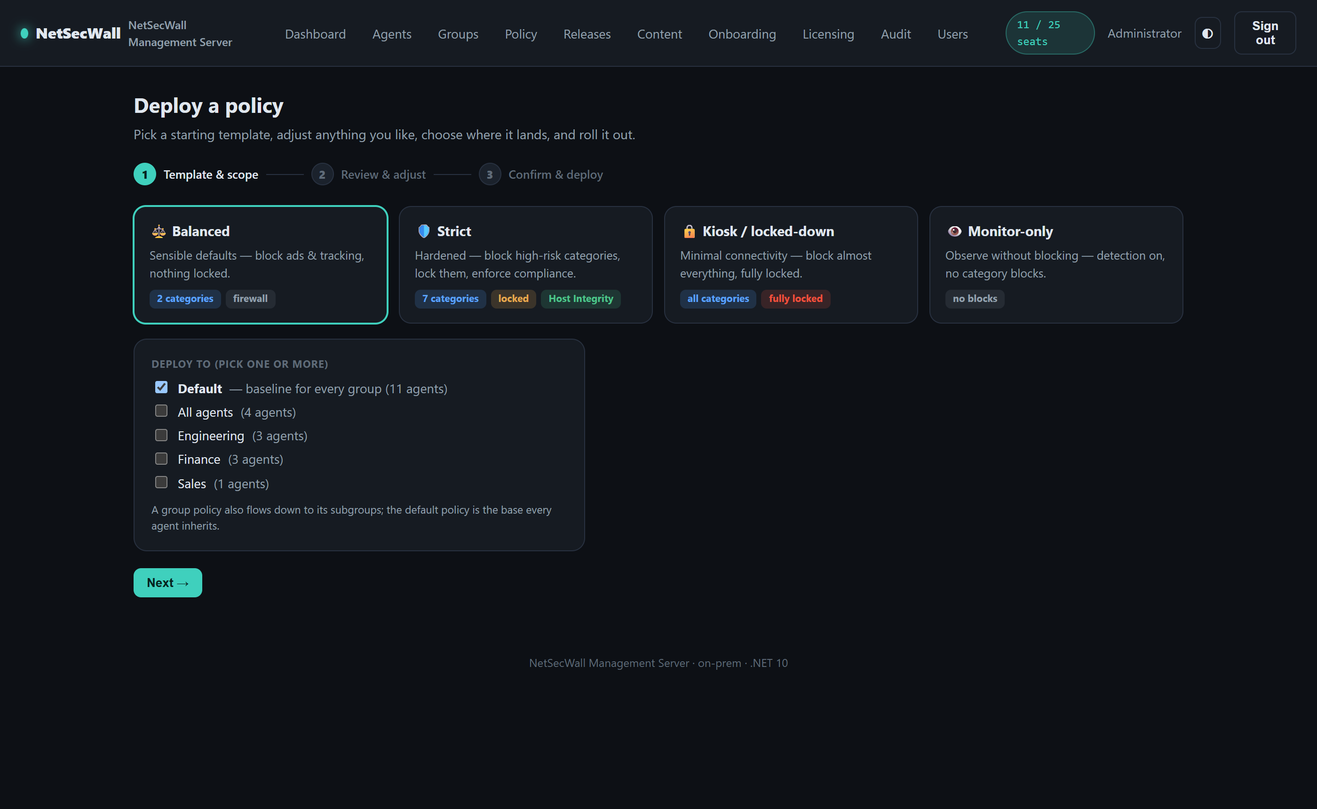Select the Sales group checkbox

(x=161, y=482)
